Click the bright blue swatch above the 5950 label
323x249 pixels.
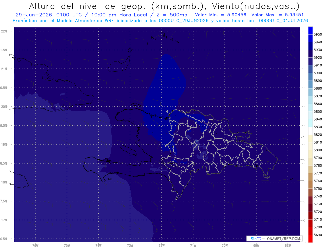(x=310, y=30)
